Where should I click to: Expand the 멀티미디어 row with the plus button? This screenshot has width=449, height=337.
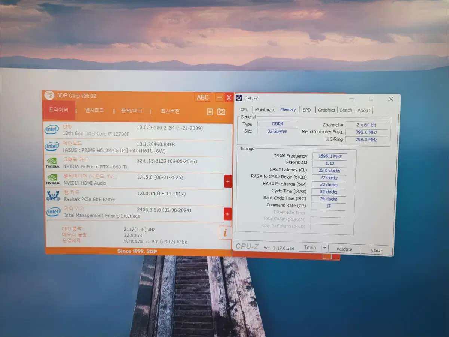pyautogui.click(x=228, y=181)
